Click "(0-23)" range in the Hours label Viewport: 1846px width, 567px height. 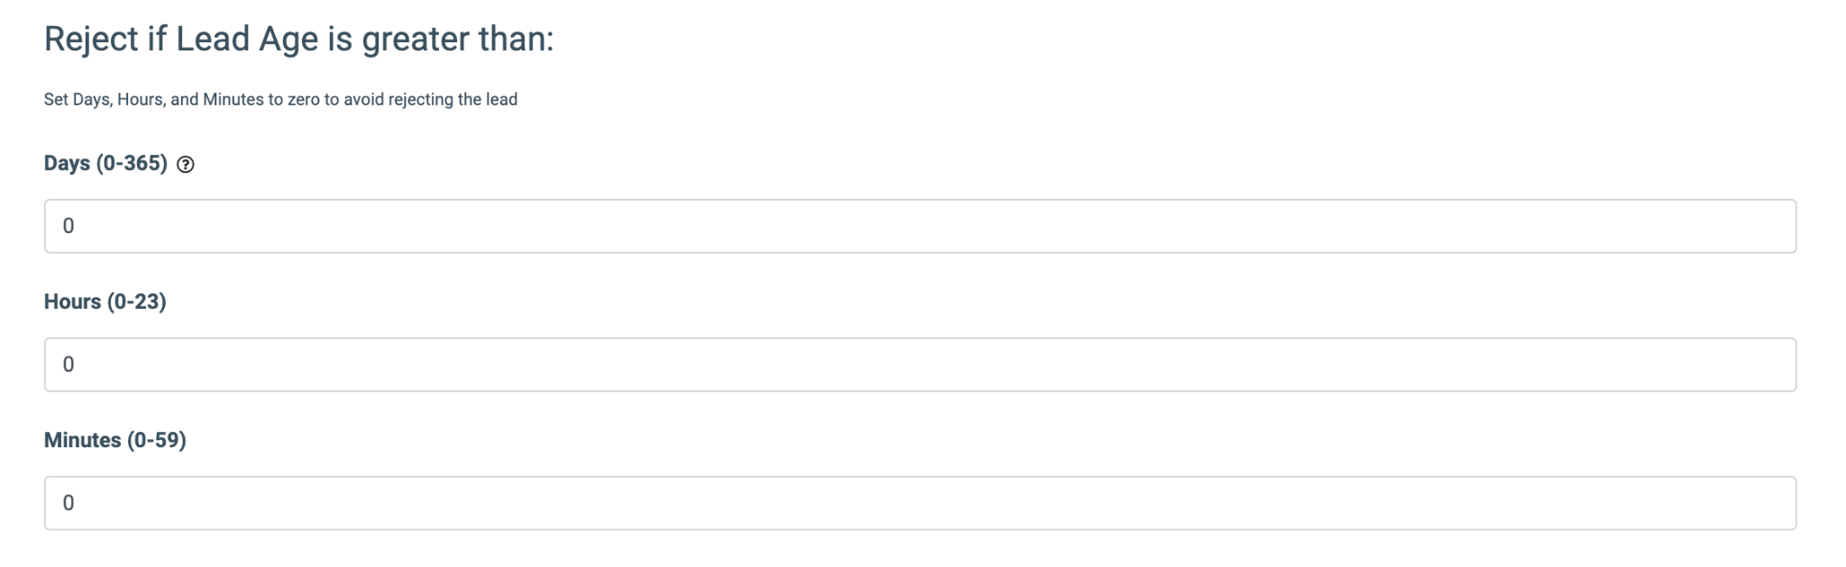point(136,301)
